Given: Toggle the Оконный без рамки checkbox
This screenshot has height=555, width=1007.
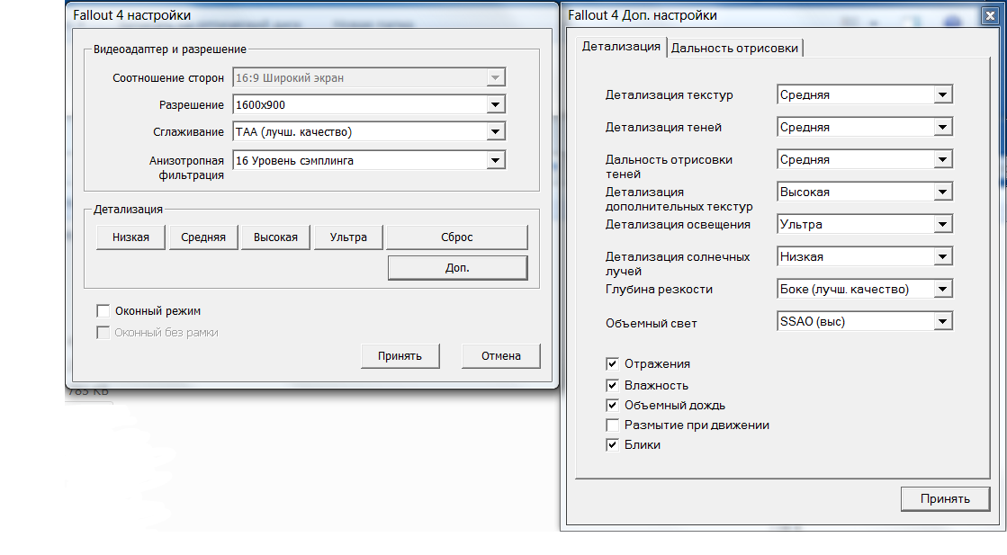Looking at the screenshot, I should click(103, 332).
